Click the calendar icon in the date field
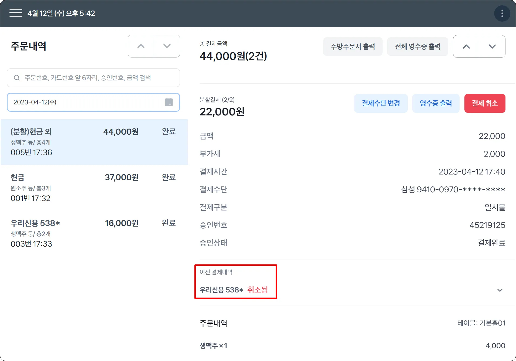 pyautogui.click(x=169, y=102)
